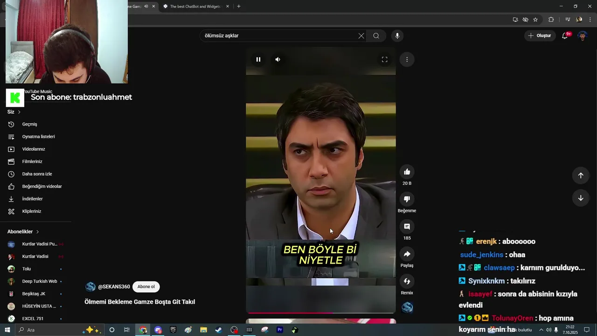Open the Chrome three-dot menu
This screenshot has width=597, height=336.
590,20
